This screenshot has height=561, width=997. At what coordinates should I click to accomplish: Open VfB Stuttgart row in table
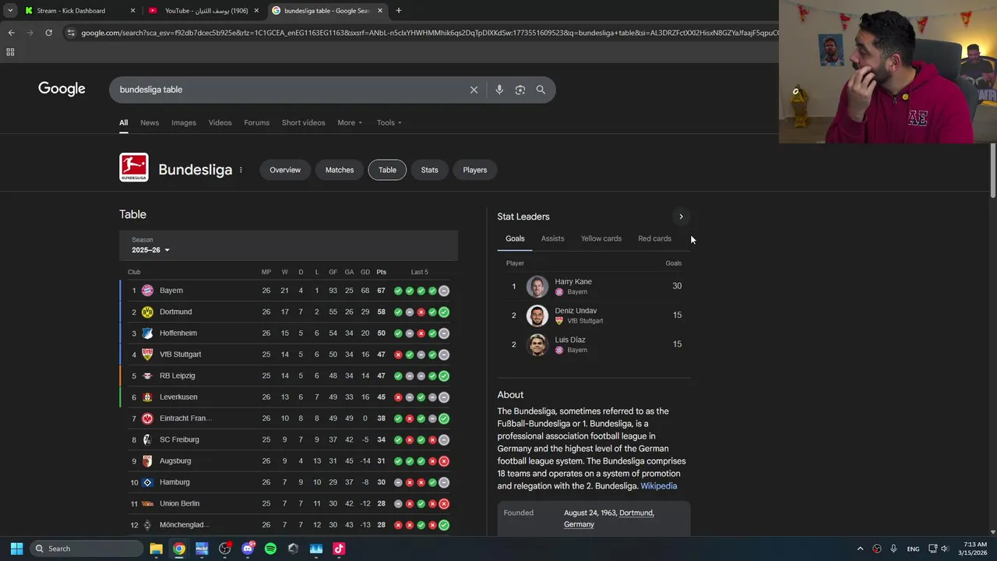288,355
